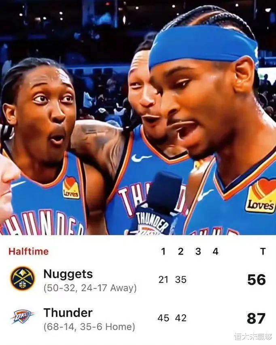Click Nuggets first quarter score 21
The image size is (276, 345).
[163, 280]
